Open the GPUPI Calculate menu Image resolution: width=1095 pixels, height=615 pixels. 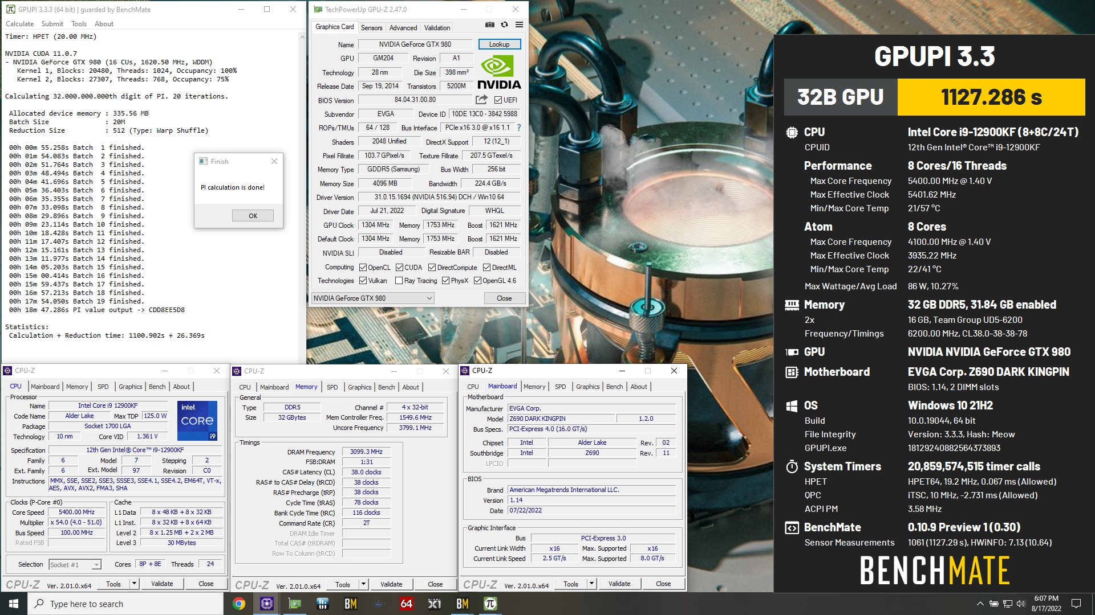tap(19, 24)
